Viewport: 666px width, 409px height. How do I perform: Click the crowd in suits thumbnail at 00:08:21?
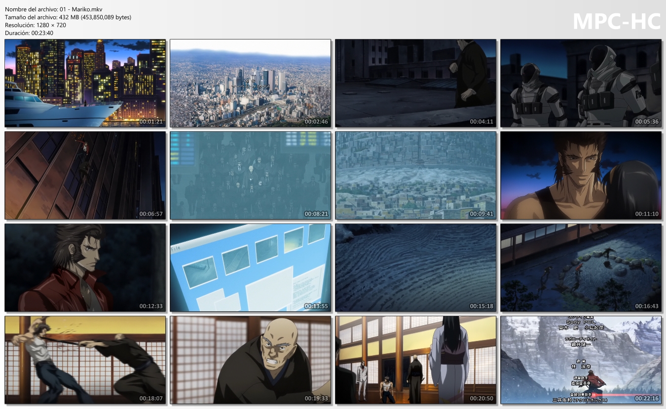(251, 175)
